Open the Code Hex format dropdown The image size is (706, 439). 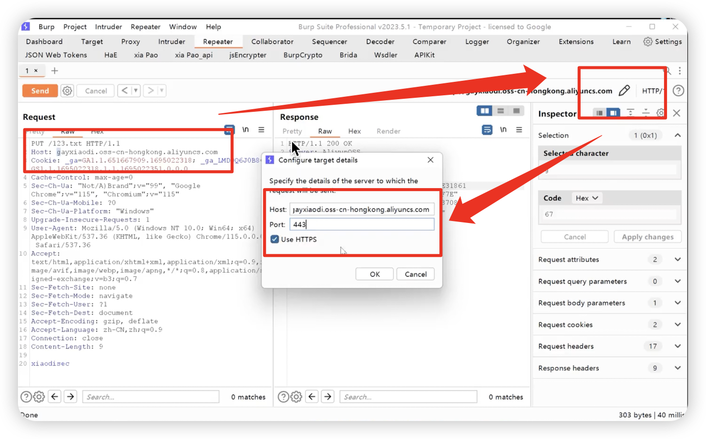tap(587, 198)
